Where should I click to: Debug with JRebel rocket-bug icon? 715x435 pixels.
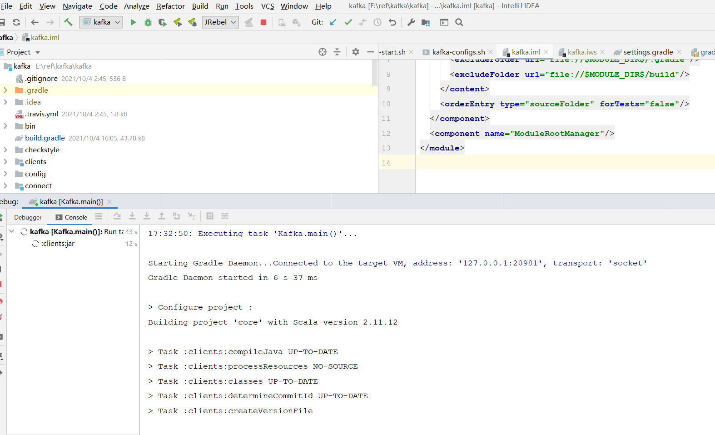(193, 22)
